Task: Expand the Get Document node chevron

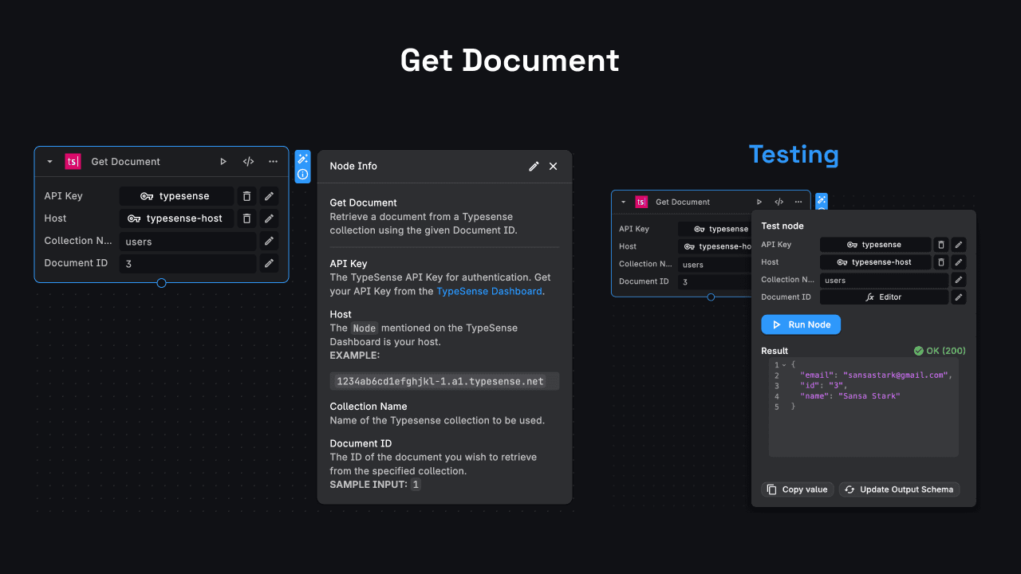Action: click(x=49, y=161)
